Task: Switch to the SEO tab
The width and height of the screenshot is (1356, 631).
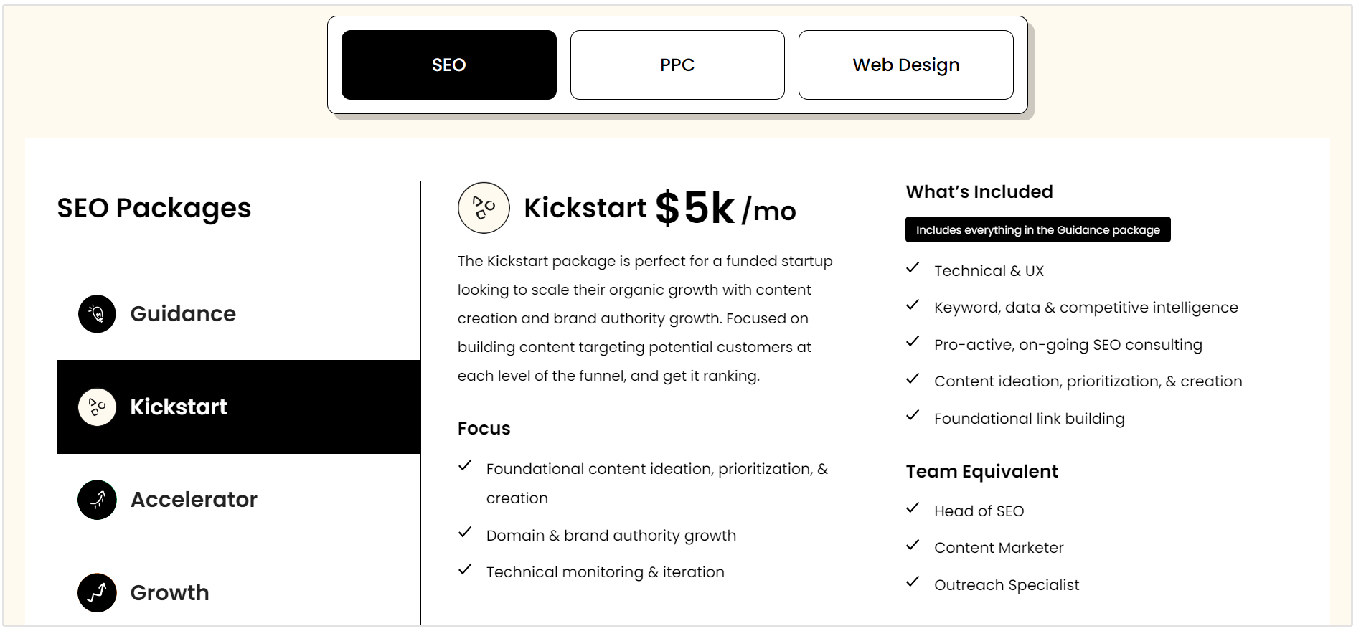Action: 448,65
